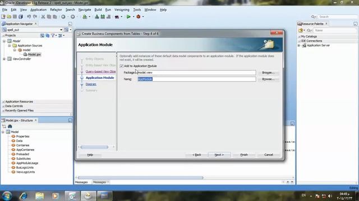
Task: Open the File menu
Action: [x=4, y=10]
